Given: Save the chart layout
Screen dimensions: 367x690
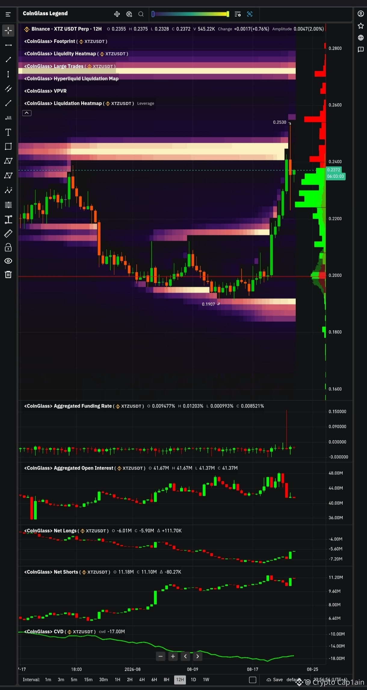Looking at the screenshot, I should pyautogui.click(x=275, y=679).
